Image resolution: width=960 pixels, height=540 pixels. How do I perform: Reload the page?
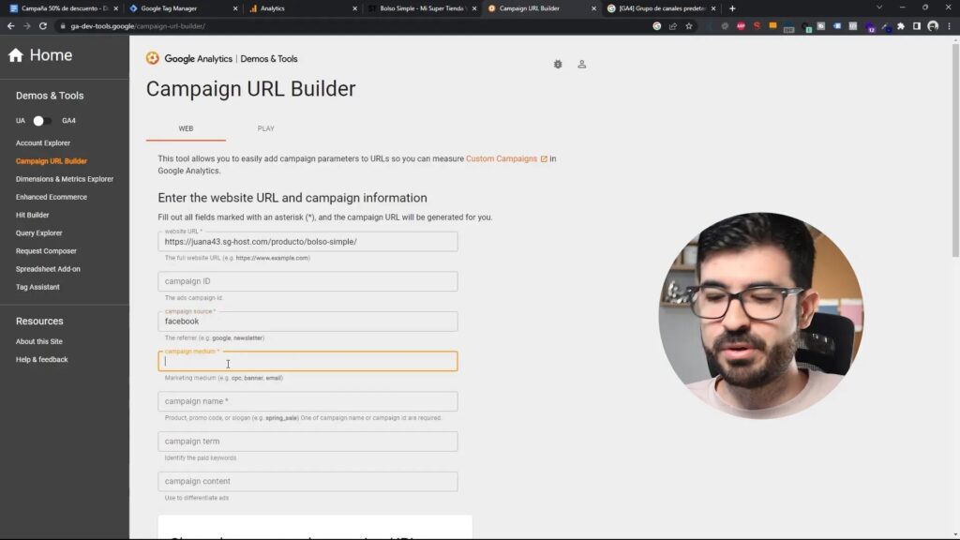click(x=43, y=26)
